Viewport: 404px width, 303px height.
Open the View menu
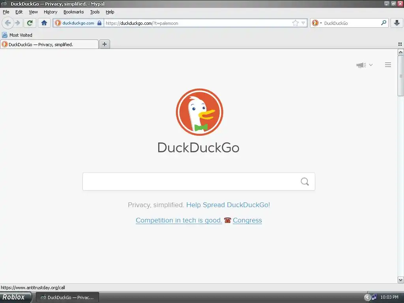33,12
